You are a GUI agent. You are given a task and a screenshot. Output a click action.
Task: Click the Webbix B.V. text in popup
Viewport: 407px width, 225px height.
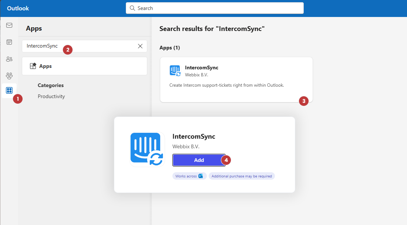tap(186, 146)
